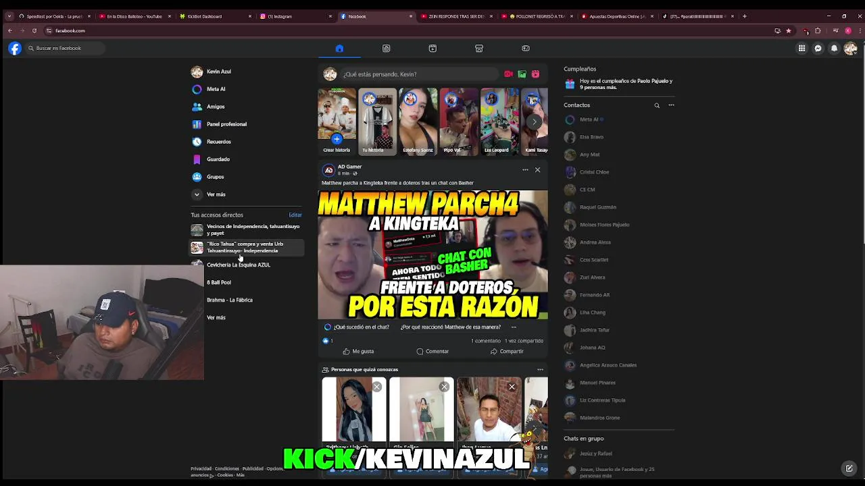Screen dimensions: 865x486
Task: Open chat with Cristal Chloe
Action: click(619, 172)
